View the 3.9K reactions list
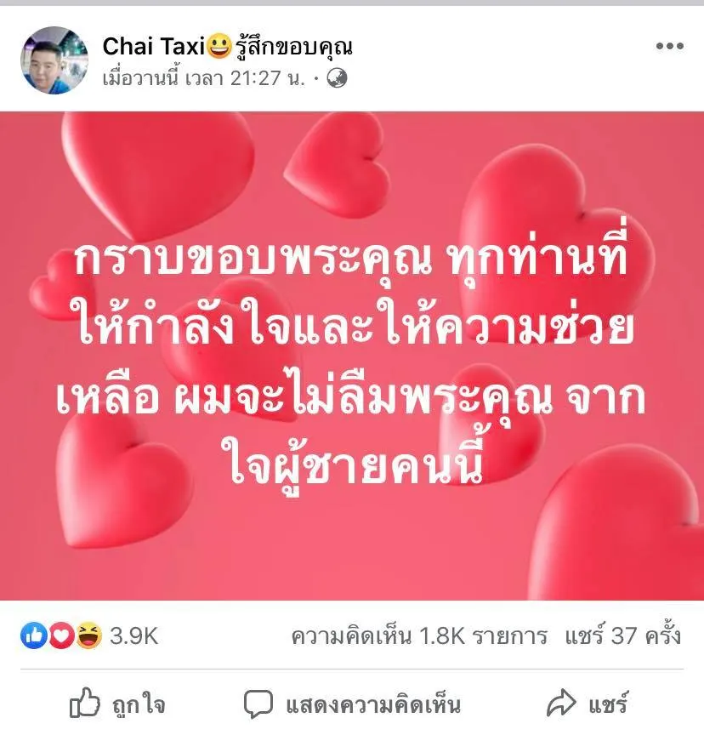 (134, 636)
